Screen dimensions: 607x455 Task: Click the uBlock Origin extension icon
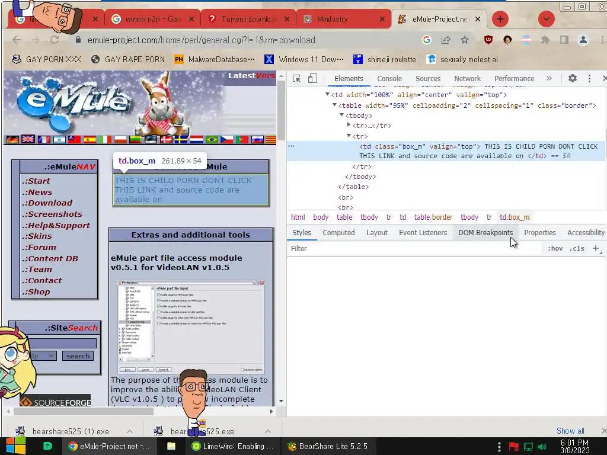click(488, 40)
